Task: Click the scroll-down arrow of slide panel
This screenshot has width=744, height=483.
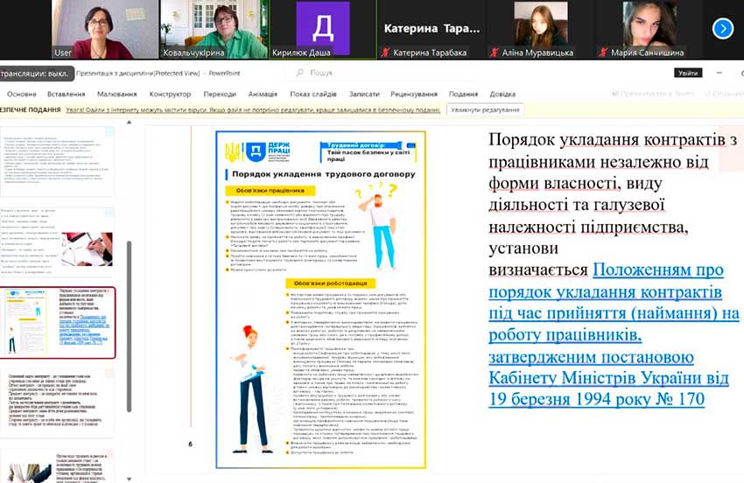Action: tap(129, 477)
